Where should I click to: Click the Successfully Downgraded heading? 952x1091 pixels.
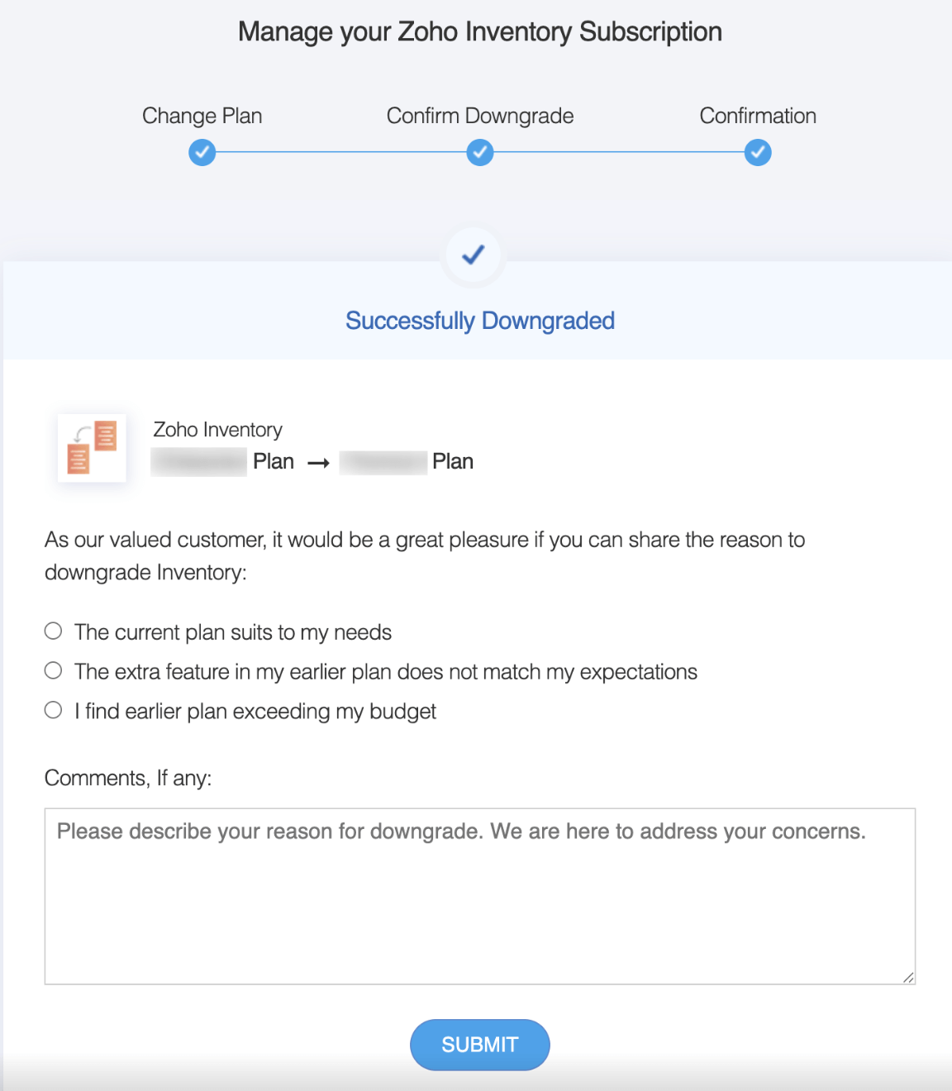pyautogui.click(x=480, y=321)
